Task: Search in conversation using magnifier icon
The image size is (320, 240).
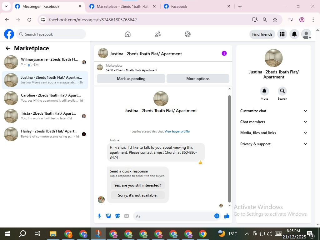Action: click(x=282, y=91)
